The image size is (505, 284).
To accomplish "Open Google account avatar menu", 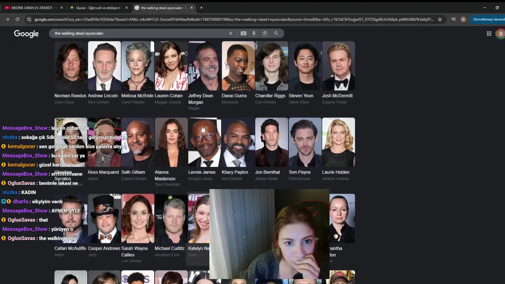I will point(501,34).
